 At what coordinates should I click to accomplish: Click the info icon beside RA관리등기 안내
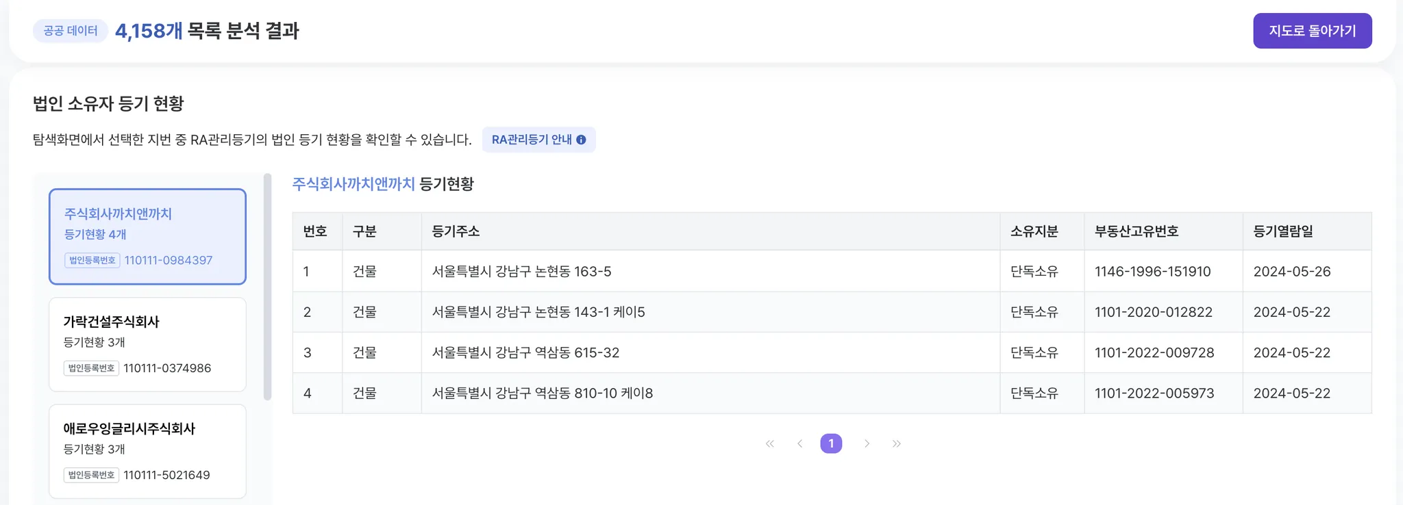coord(581,140)
